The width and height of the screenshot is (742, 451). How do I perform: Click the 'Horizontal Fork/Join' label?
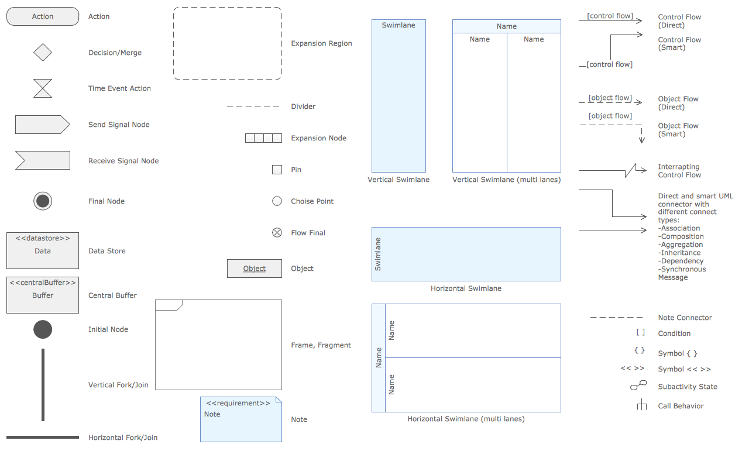[123, 438]
